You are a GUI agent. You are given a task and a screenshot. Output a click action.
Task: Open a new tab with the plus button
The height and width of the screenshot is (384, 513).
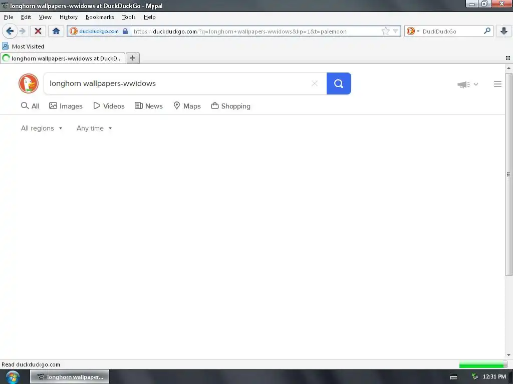coord(132,58)
